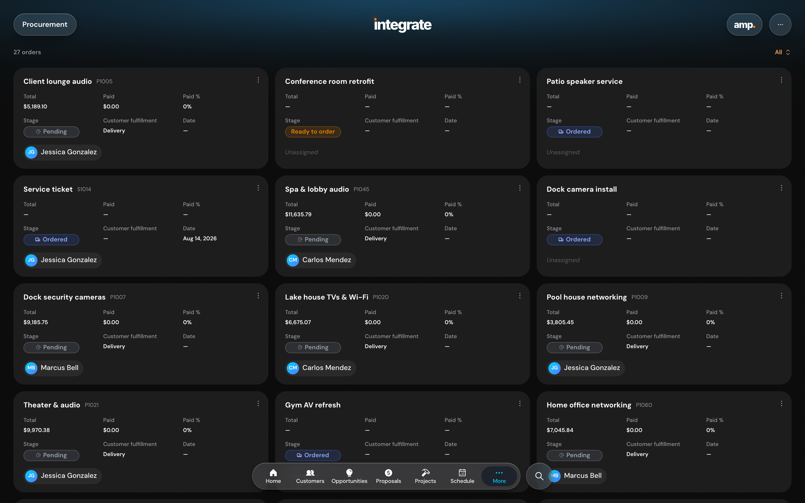Open Proposals in the bottom navigation
This screenshot has height=503, width=805.
click(x=388, y=476)
